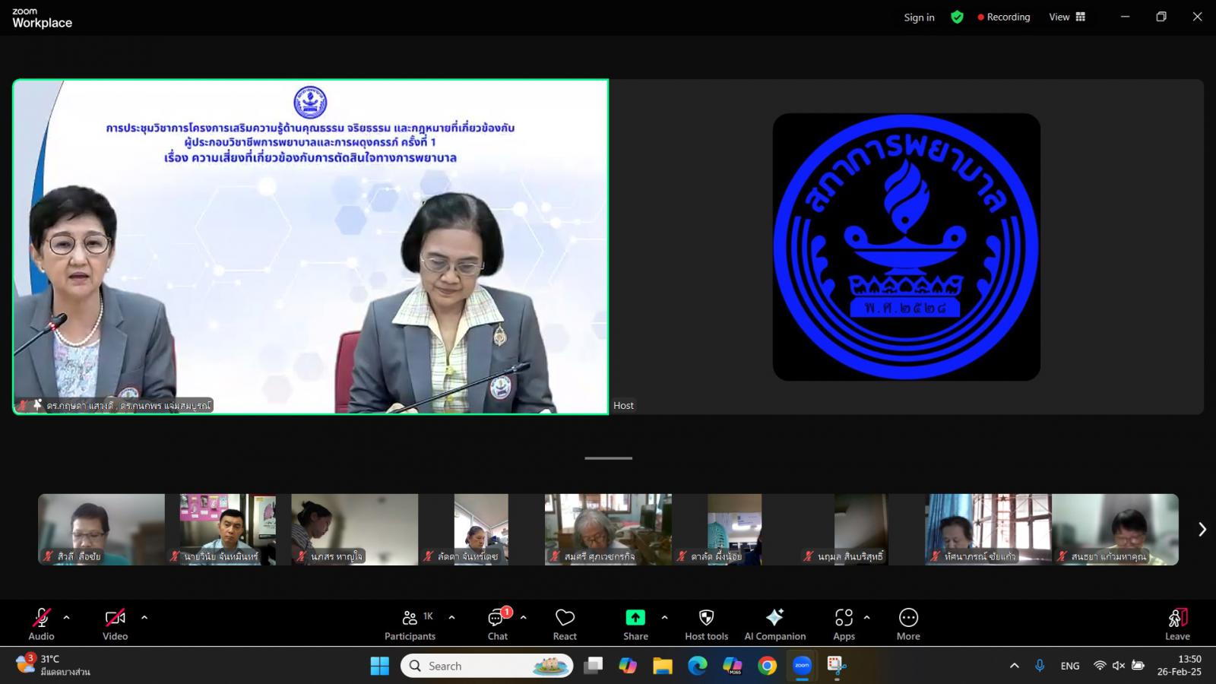Open Snipping Tool from taskbar
This screenshot has width=1216, height=684.
pos(838,666)
